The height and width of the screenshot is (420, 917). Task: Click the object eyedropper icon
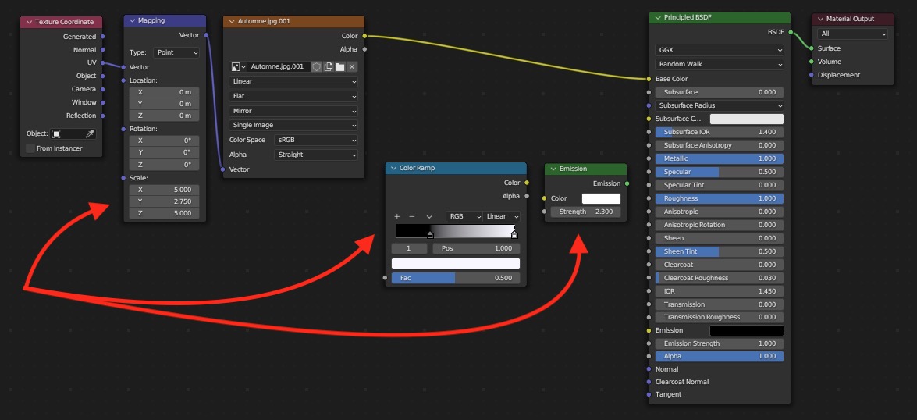90,134
